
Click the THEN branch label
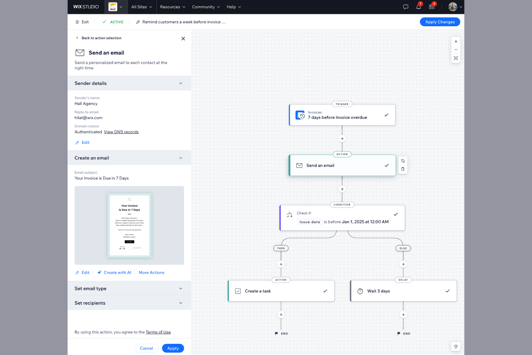281,248
